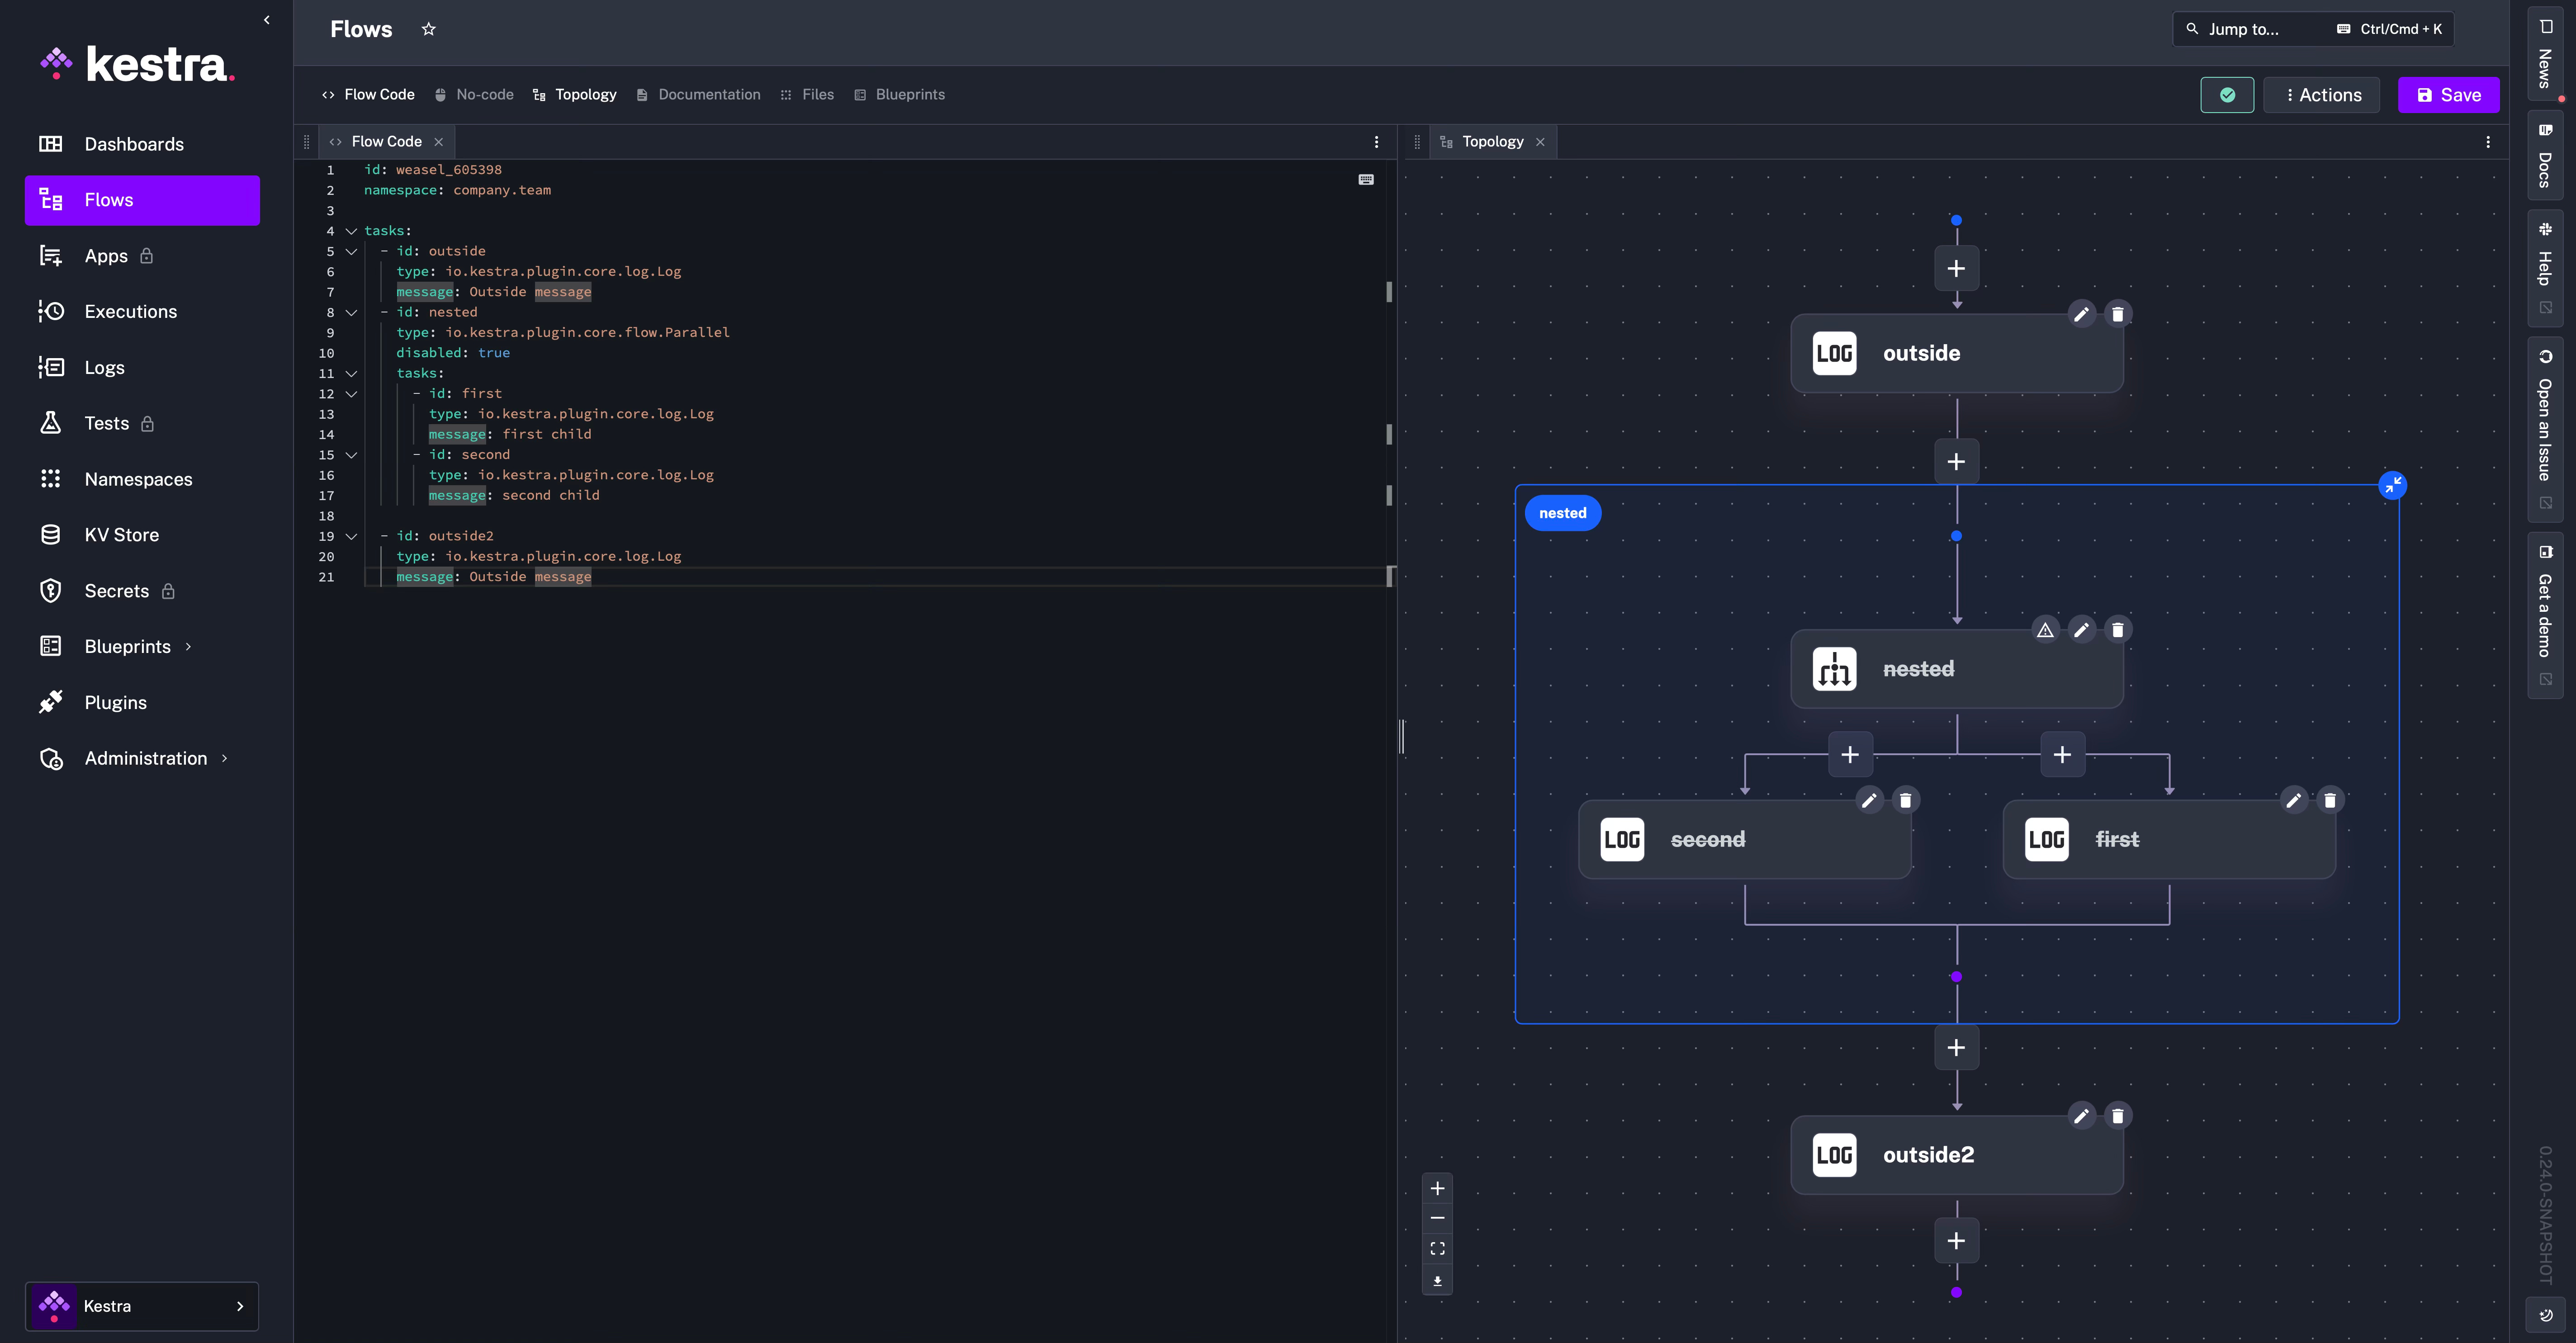Open Tests in the sidebar
The height and width of the screenshot is (1343, 2576).
click(142, 423)
